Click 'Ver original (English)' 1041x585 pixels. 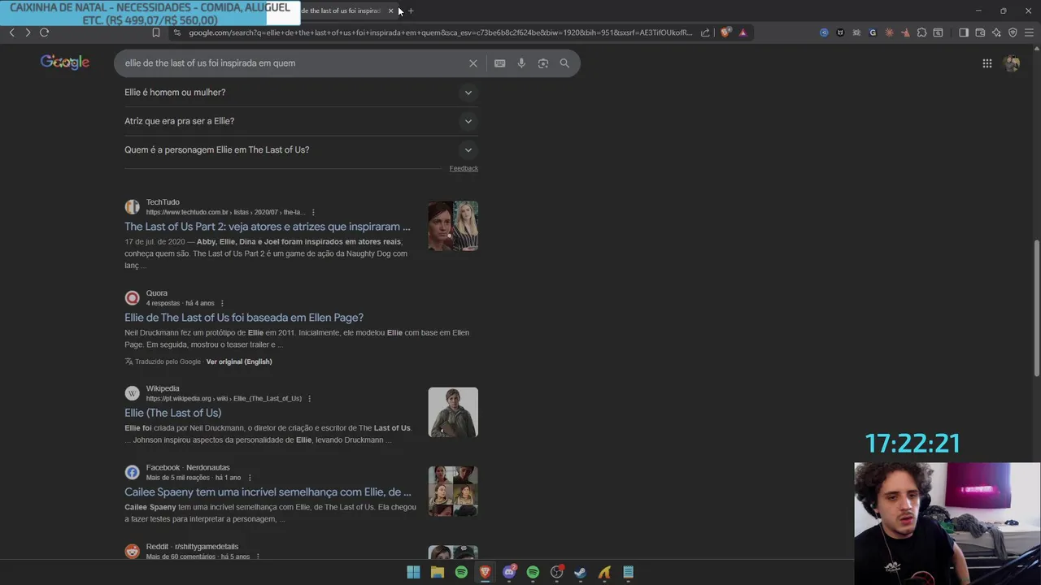(x=239, y=362)
